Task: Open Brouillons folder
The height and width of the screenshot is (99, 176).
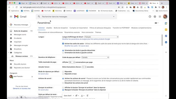Action: point(18,49)
